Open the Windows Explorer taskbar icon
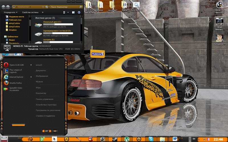Image resolution: width=228 pixels, height=142 pixels. [163, 139]
